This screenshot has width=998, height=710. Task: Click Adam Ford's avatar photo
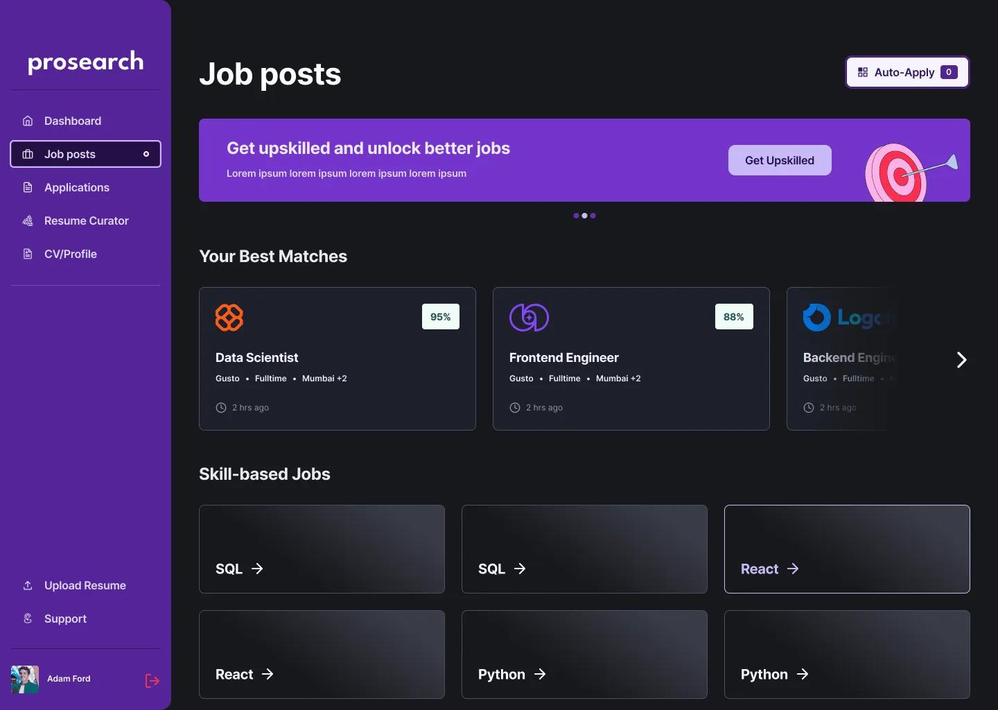click(25, 679)
